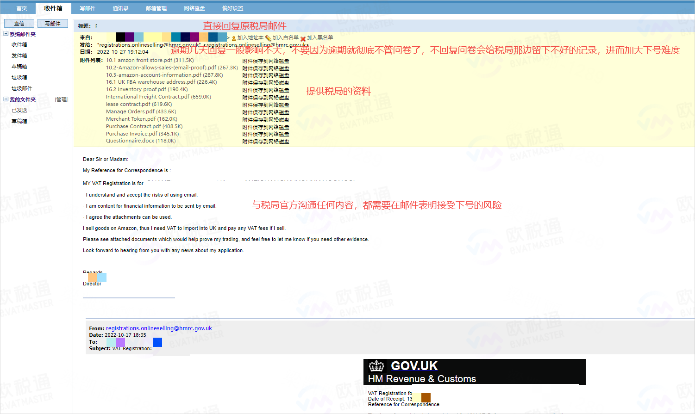Image resolution: width=695 pixels, height=414 pixels.
Task: Save 10.1 amzon front store.pdf to 网络磁盘
Action: click(266, 61)
